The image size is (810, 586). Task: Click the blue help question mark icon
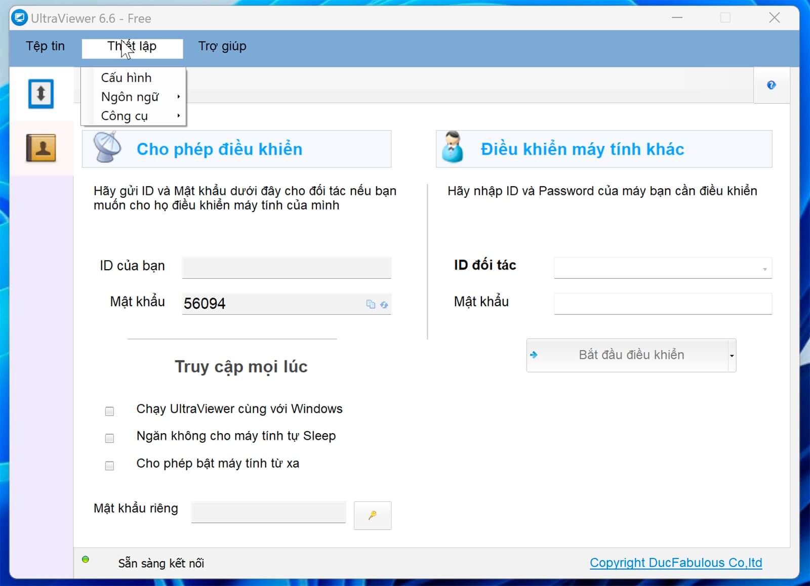point(771,85)
